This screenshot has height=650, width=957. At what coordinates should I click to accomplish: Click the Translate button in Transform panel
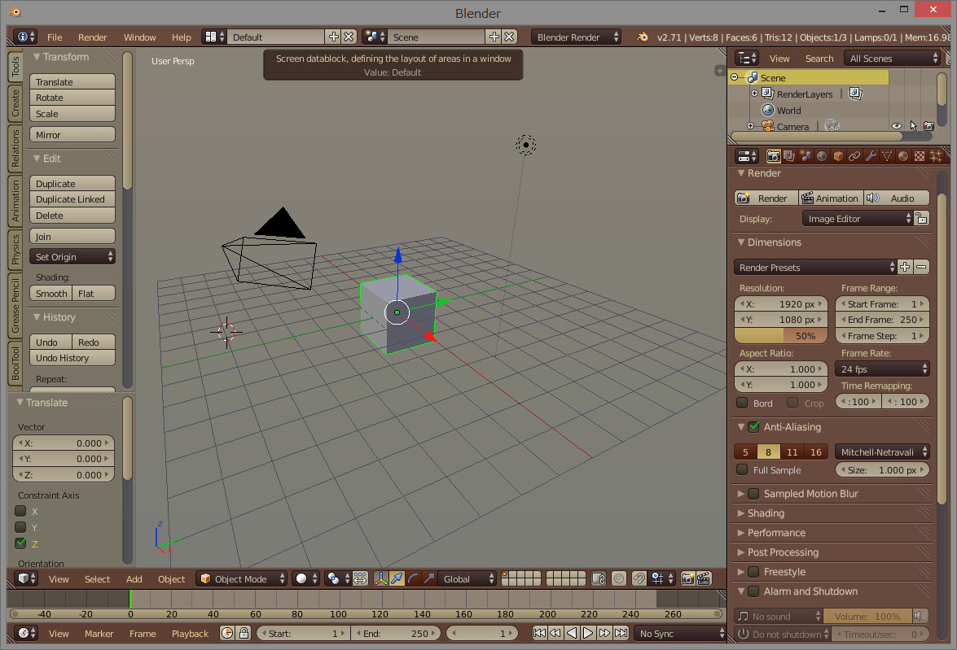tap(72, 81)
